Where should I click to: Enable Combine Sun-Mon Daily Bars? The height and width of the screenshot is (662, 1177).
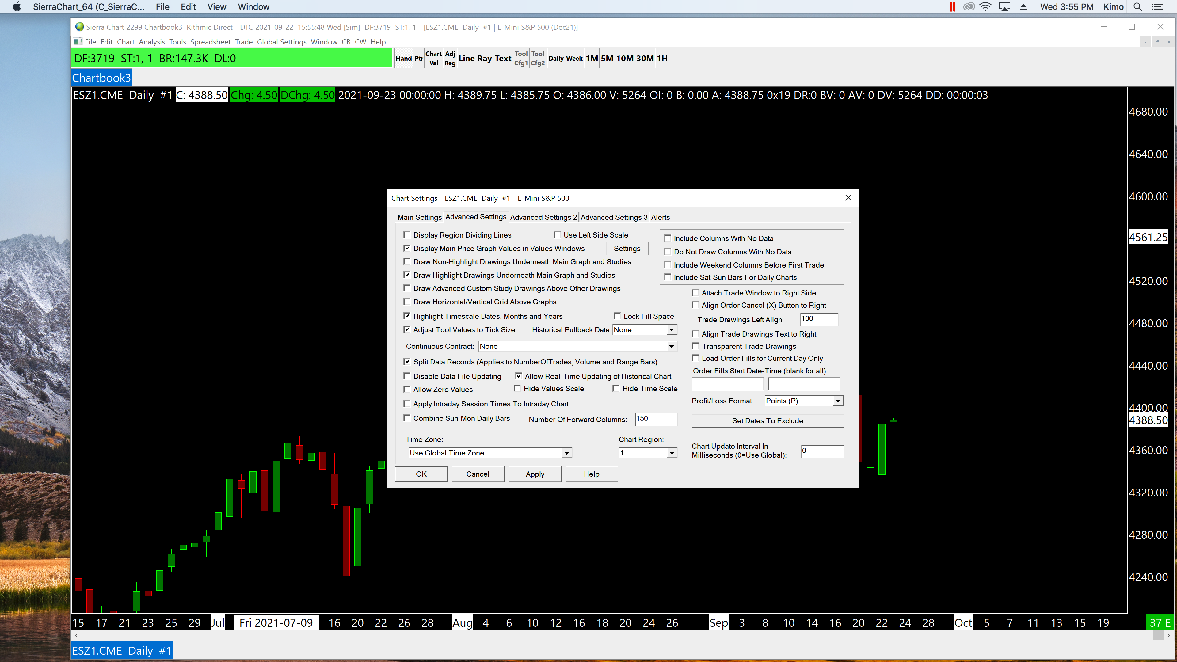pyautogui.click(x=407, y=418)
